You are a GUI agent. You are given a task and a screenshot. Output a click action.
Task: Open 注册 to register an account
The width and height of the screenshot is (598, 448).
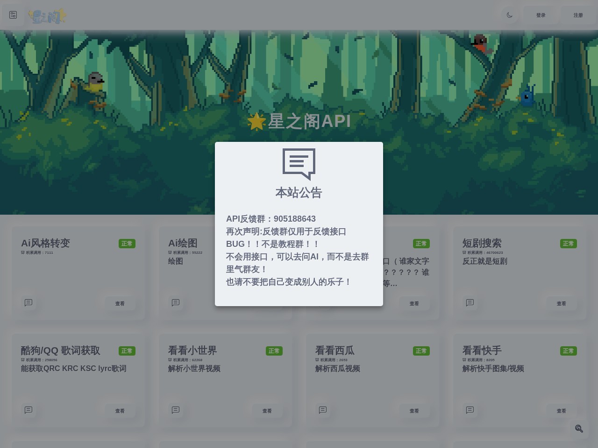[578, 14]
